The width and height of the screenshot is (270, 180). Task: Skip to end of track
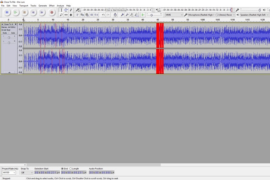pyautogui.click(x=42, y=12)
